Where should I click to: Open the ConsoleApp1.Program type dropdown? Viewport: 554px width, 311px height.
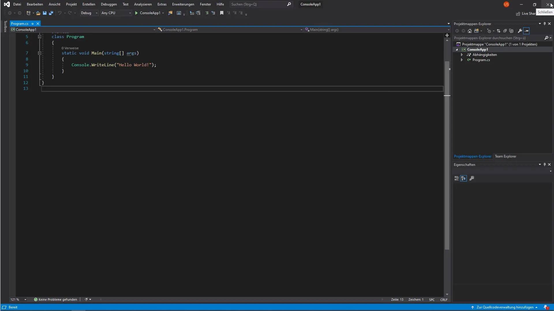[x=230, y=30]
